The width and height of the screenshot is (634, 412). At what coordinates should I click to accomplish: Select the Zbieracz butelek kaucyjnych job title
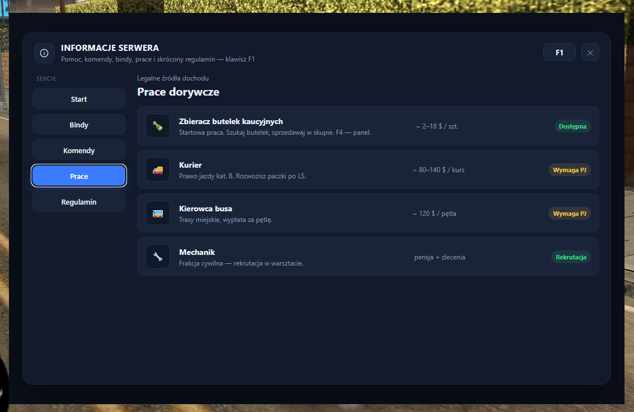[231, 121]
